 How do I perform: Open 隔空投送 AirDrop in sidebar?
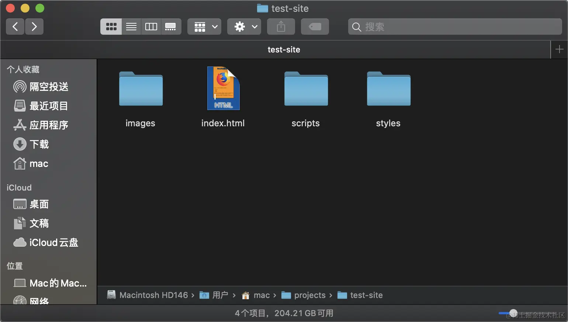click(x=49, y=87)
